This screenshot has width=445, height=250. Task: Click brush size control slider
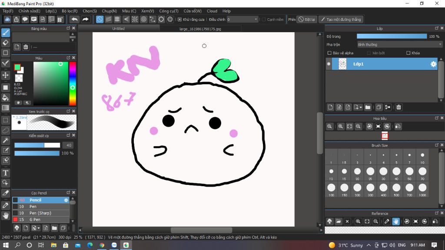pyautogui.click(x=37, y=145)
